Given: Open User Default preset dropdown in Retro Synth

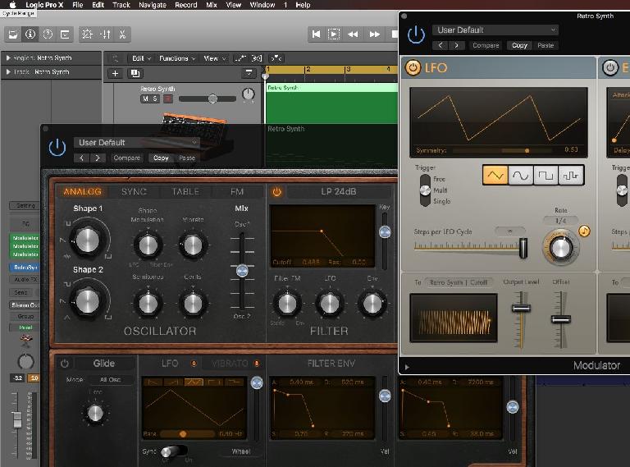Looking at the screenshot, I should [137, 143].
